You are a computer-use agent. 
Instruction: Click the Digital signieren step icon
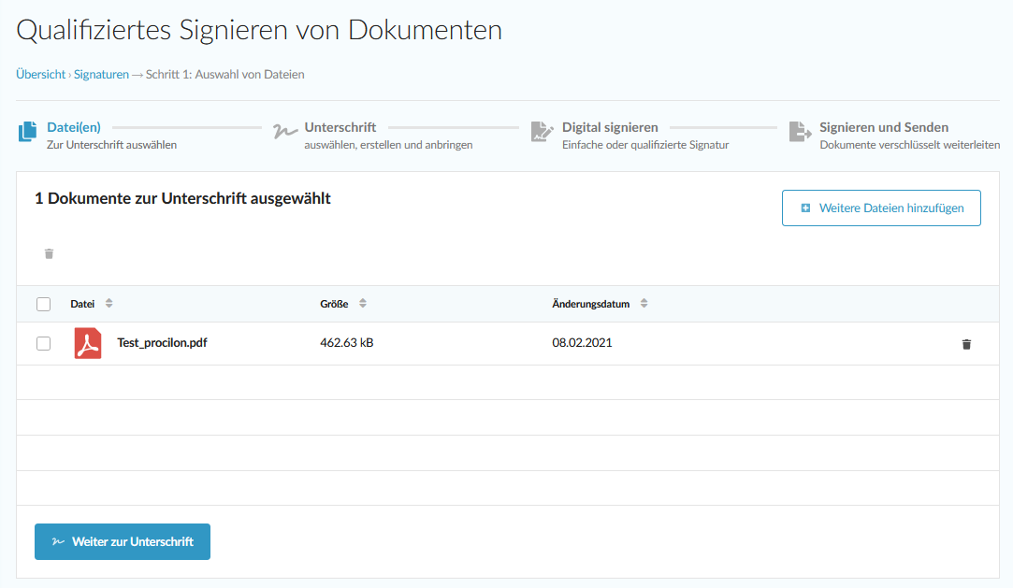[542, 132]
